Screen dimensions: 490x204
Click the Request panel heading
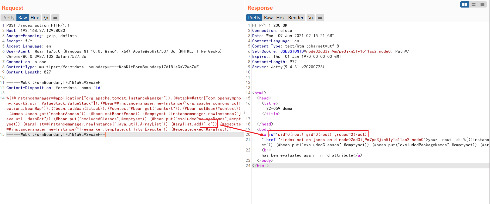tap(13, 8)
